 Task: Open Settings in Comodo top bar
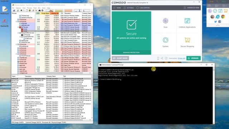pos(128,8)
